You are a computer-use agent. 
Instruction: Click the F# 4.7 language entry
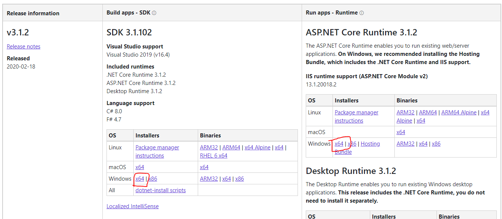(x=114, y=120)
